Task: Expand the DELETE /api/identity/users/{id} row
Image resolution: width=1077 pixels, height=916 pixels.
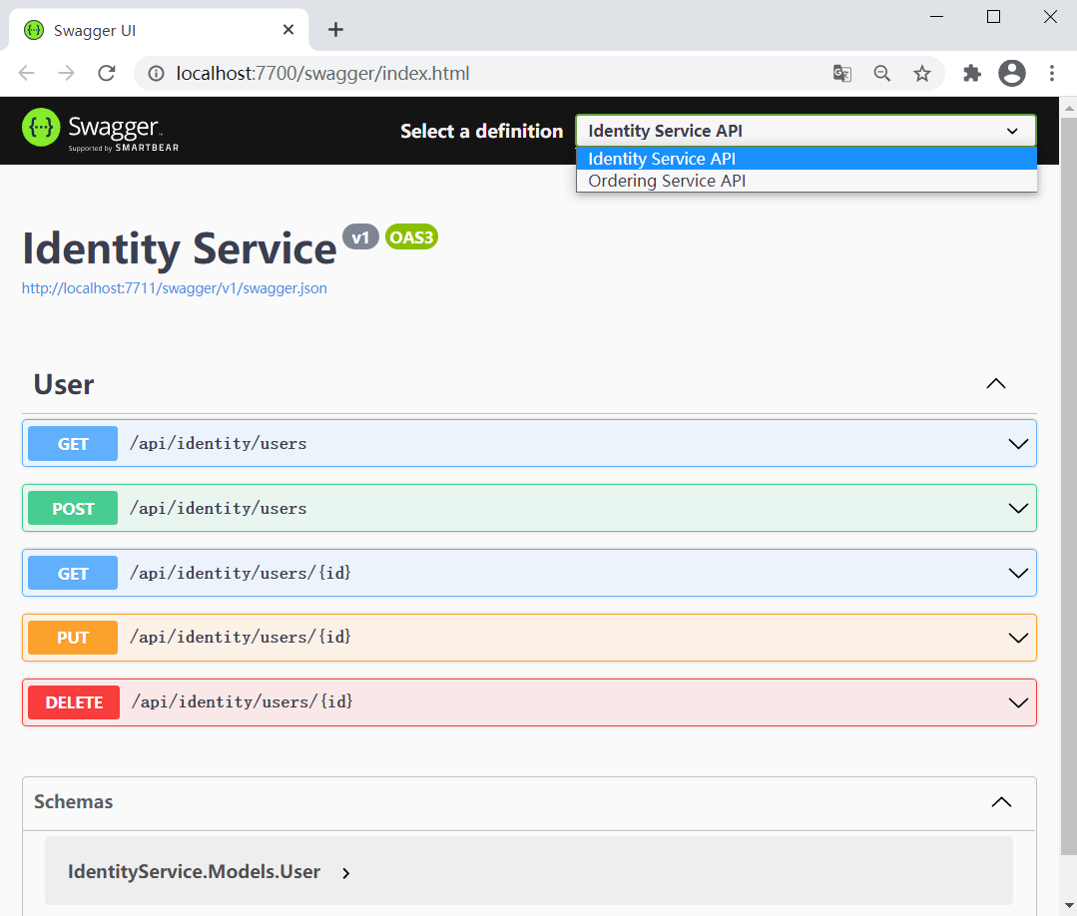Action: coord(1018,702)
